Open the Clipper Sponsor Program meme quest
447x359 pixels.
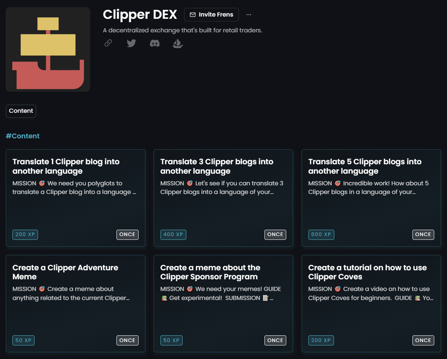[x=223, y=303]
